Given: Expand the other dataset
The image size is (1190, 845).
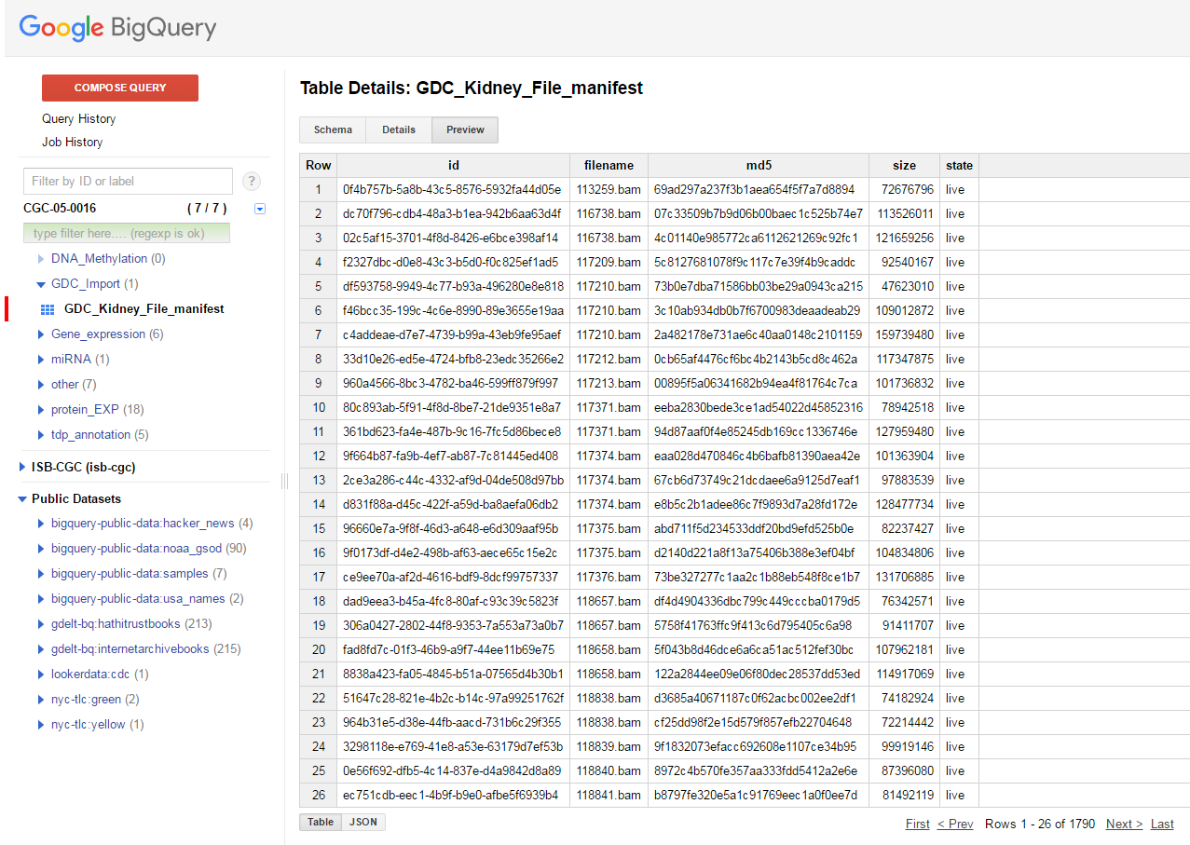Looking at the screenshot, I should point(41,385).
